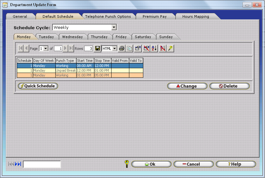
Task: Click the save (floppy disk) export icon
Action: 98,49
